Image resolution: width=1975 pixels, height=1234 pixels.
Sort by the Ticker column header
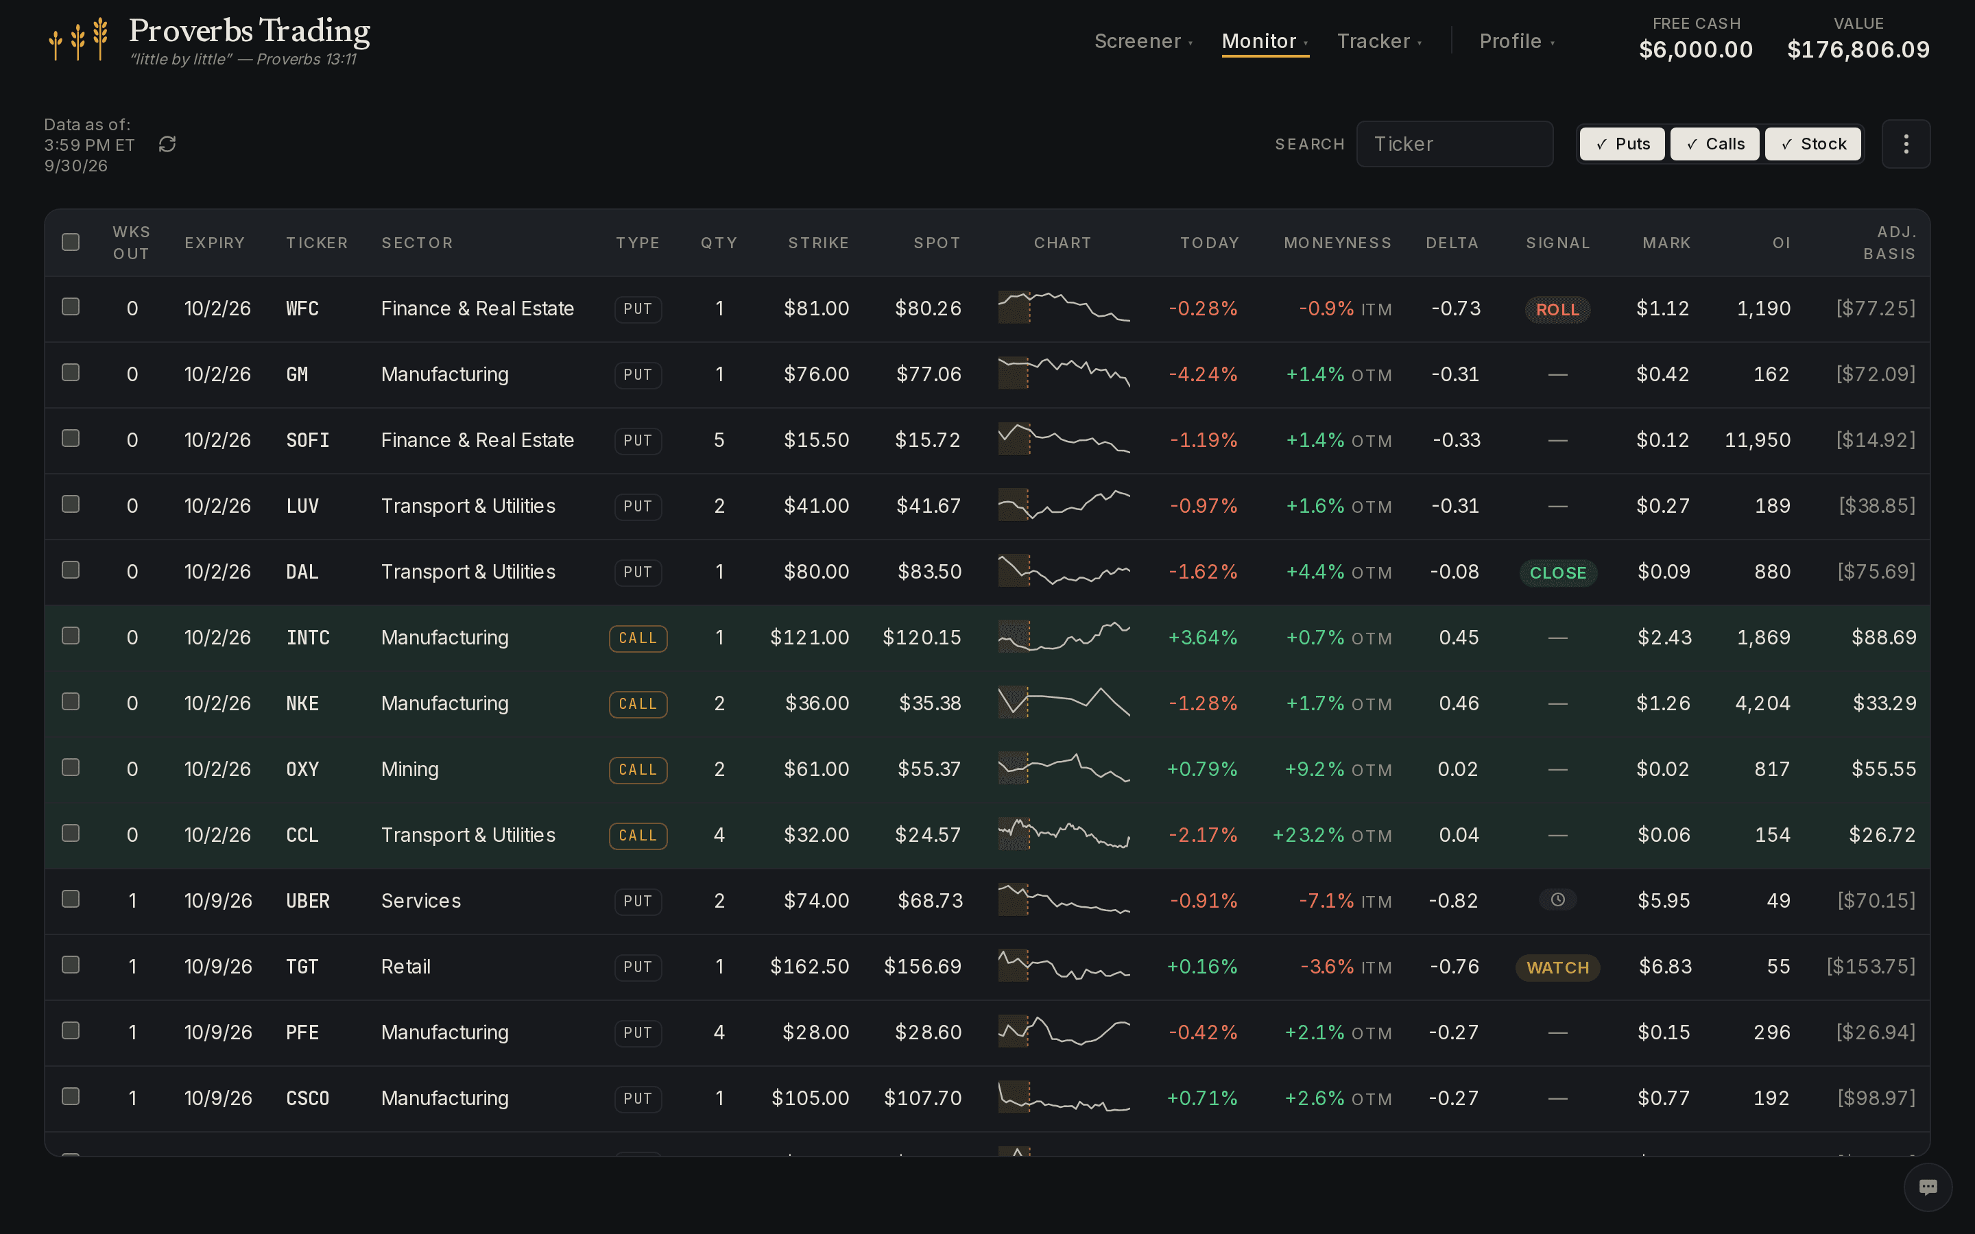click(317, 243)
